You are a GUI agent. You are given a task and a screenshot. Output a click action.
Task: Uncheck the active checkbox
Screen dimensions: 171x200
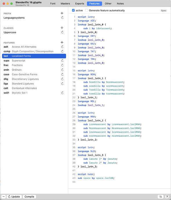pyautogui.click(x=73, y=10)
